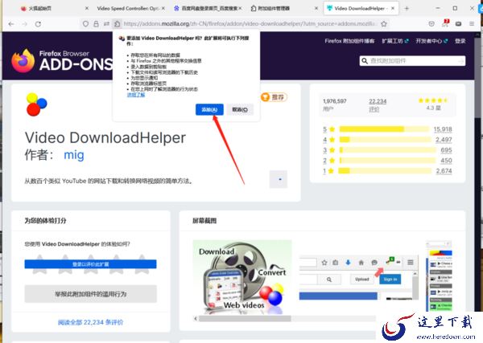This screenshot has height=343, width=483.
Task: Click the 2,674 one-star count
Action: tap(444, 170)
